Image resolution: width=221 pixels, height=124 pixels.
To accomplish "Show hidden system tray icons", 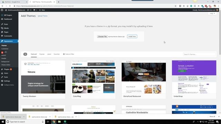I will tap(198, 122).
